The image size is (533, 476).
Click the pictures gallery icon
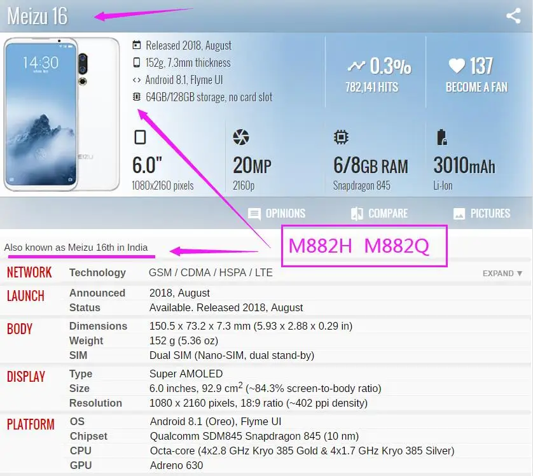click(459, 214)
